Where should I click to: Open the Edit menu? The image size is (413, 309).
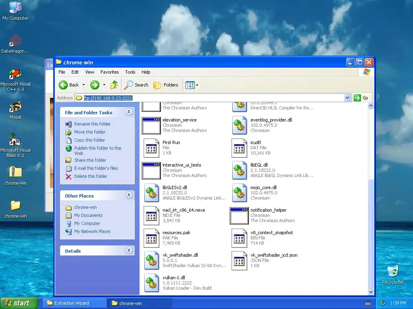[75, 72]
